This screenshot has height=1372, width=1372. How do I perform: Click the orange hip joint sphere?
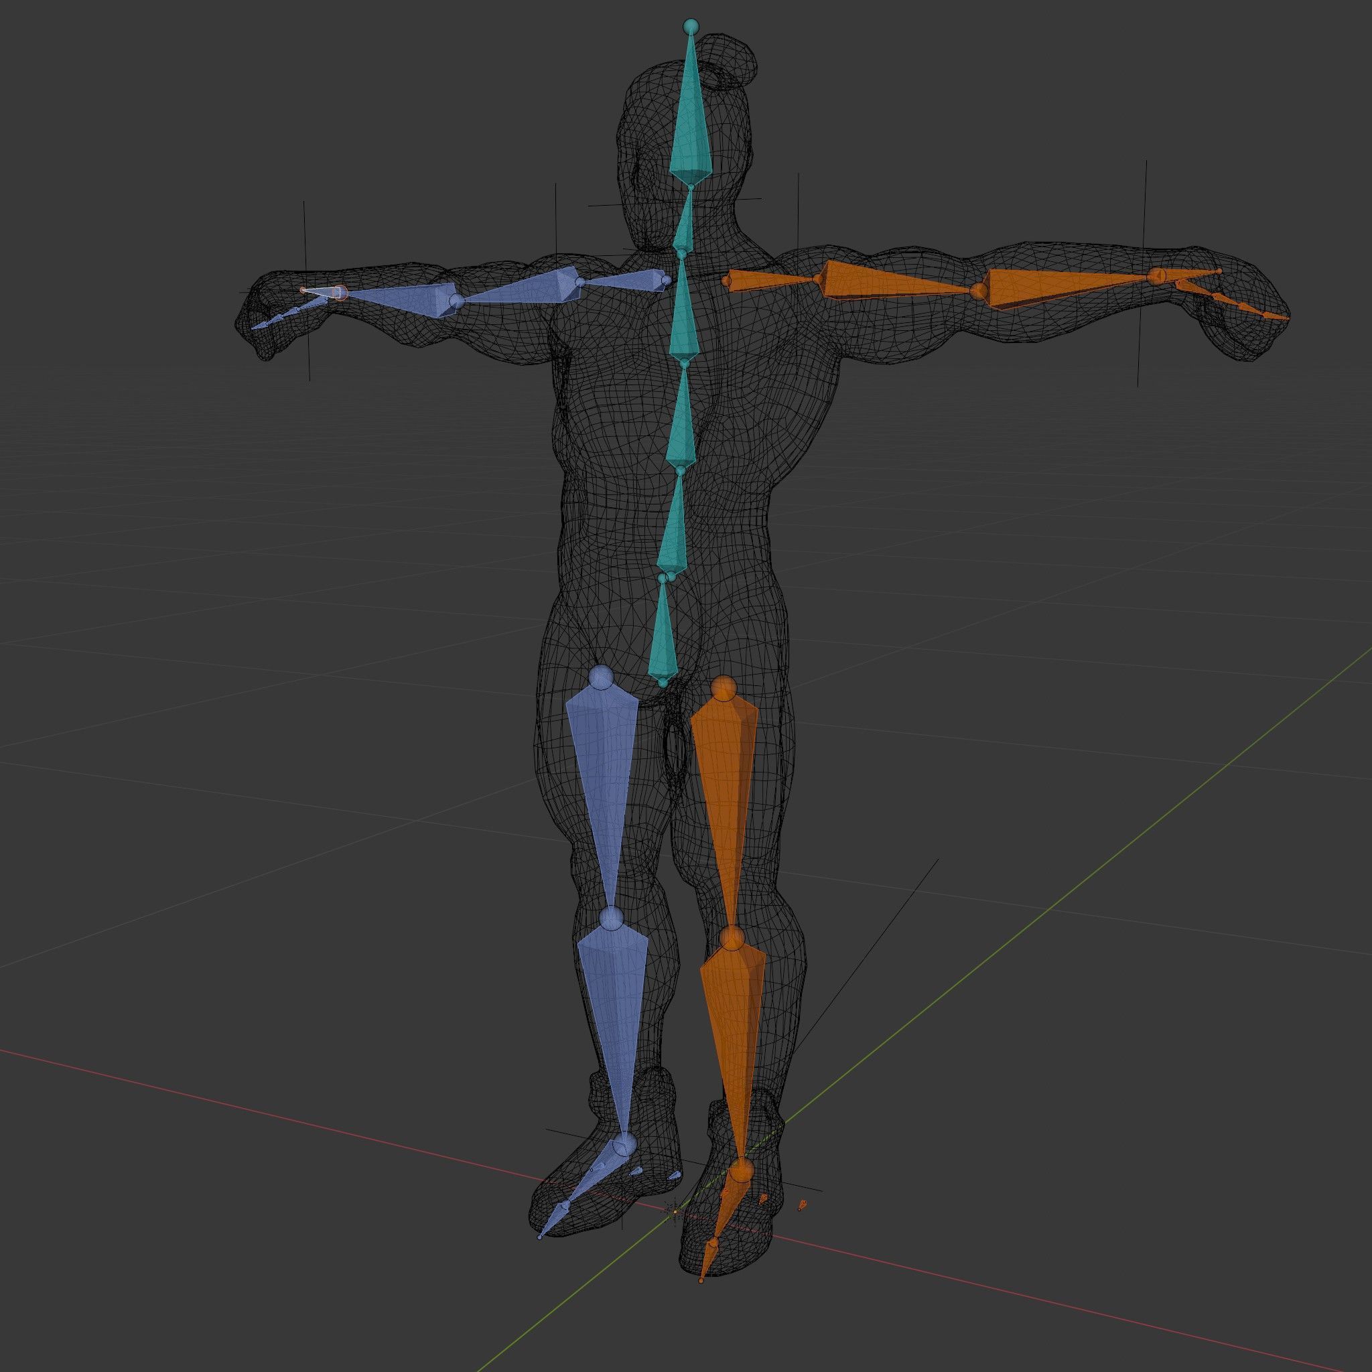pyautogui.click(x=724, y=688)
